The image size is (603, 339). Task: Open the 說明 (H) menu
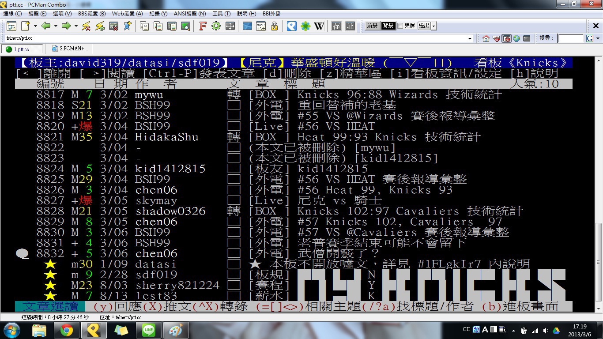coord(246,14)
